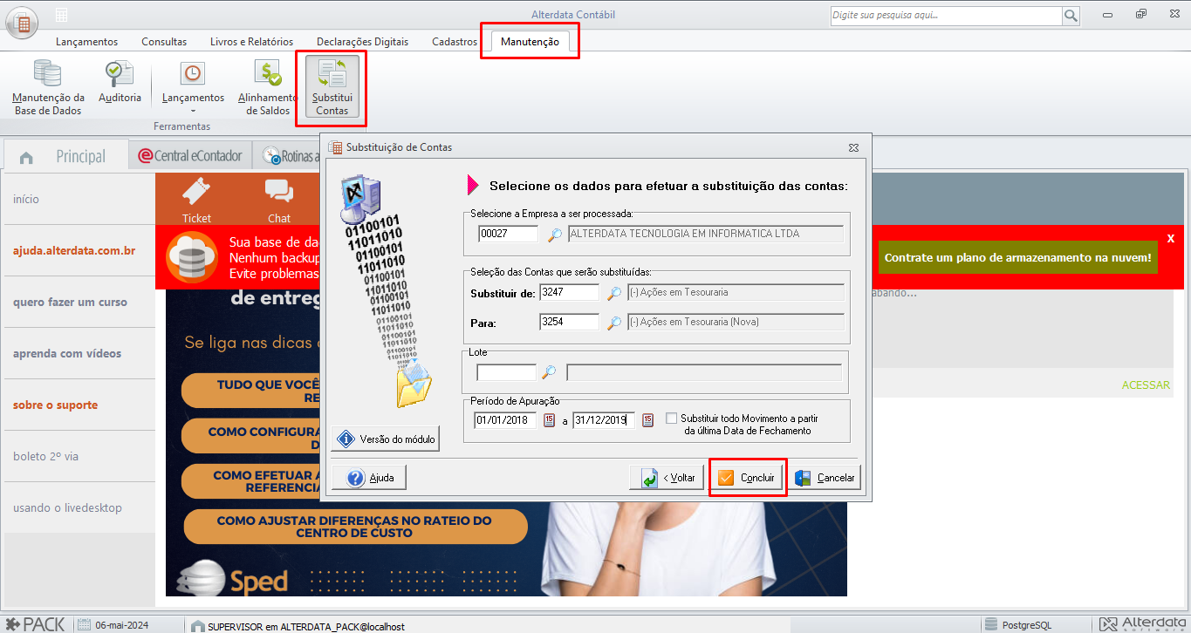Image resolution: width=1191 pixels, height=633 pixels.
Task: Expand the Lançamentos ribbon dropdown
Action: [x=193, y=87]
